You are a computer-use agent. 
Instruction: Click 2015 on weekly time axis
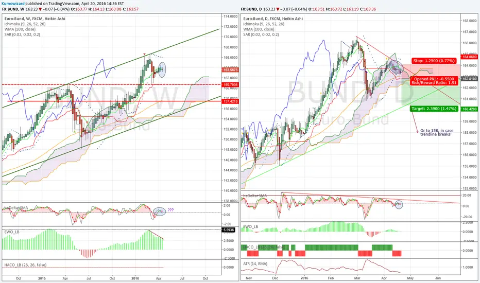42,278
